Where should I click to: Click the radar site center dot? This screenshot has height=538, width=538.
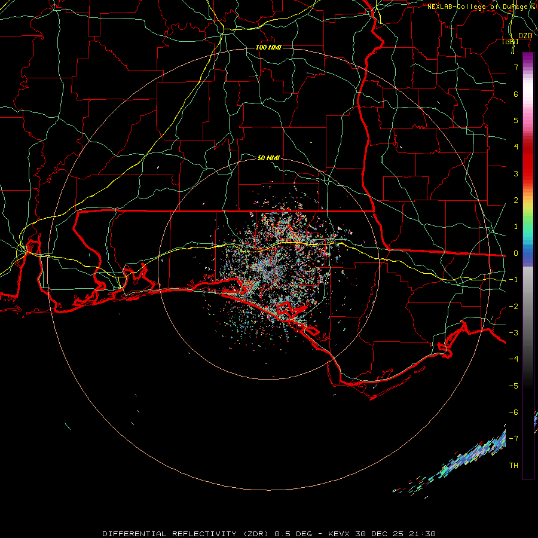pos(268,268)
